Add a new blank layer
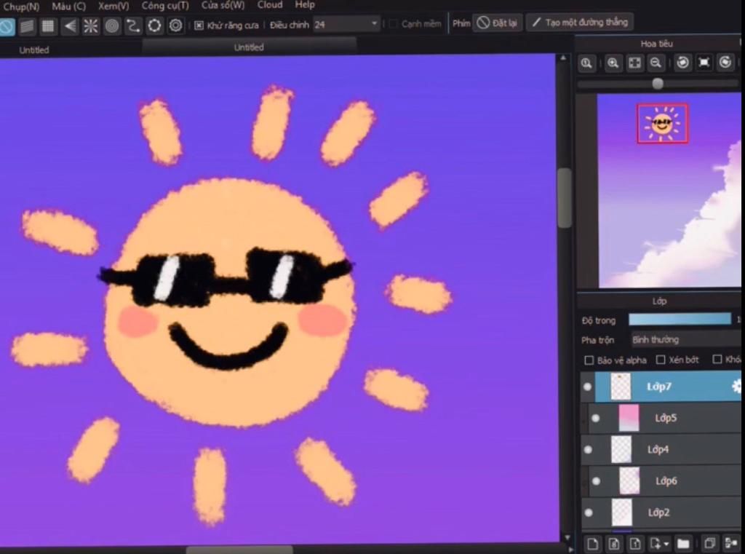The height and width of the screenshot is (554, 745). pos(592,543)
